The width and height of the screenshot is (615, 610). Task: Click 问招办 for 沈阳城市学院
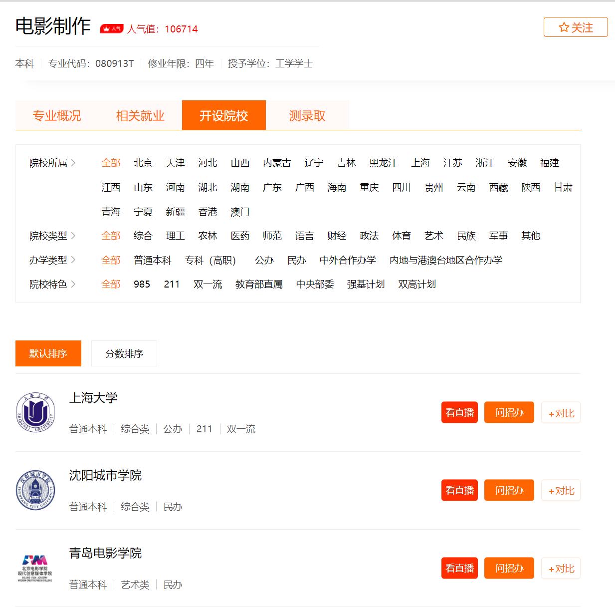coord(509,490)
